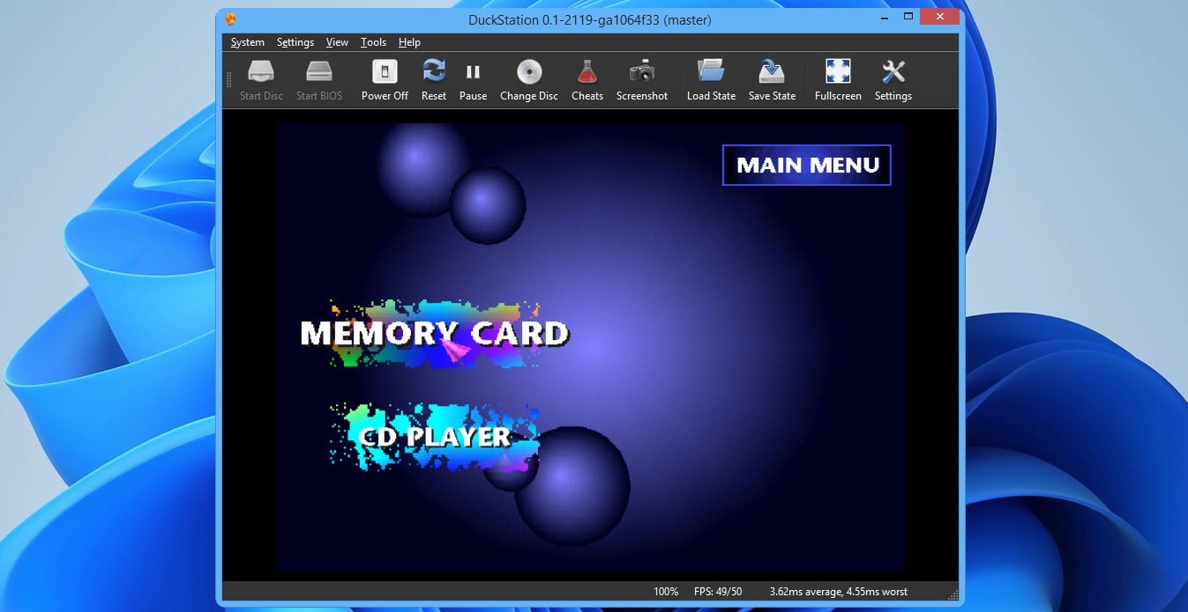Pause the emulation

click(x=473, y=80)
